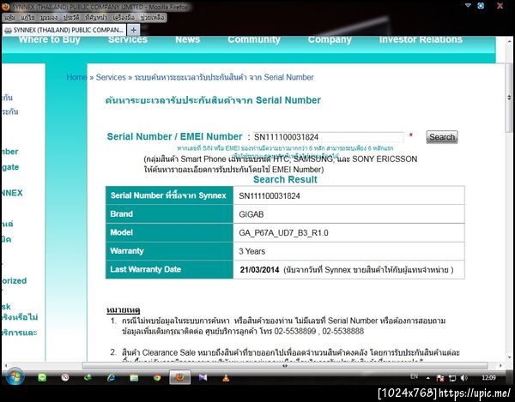
Task: Click the Warranty row header cell
Action: (169, 251)
